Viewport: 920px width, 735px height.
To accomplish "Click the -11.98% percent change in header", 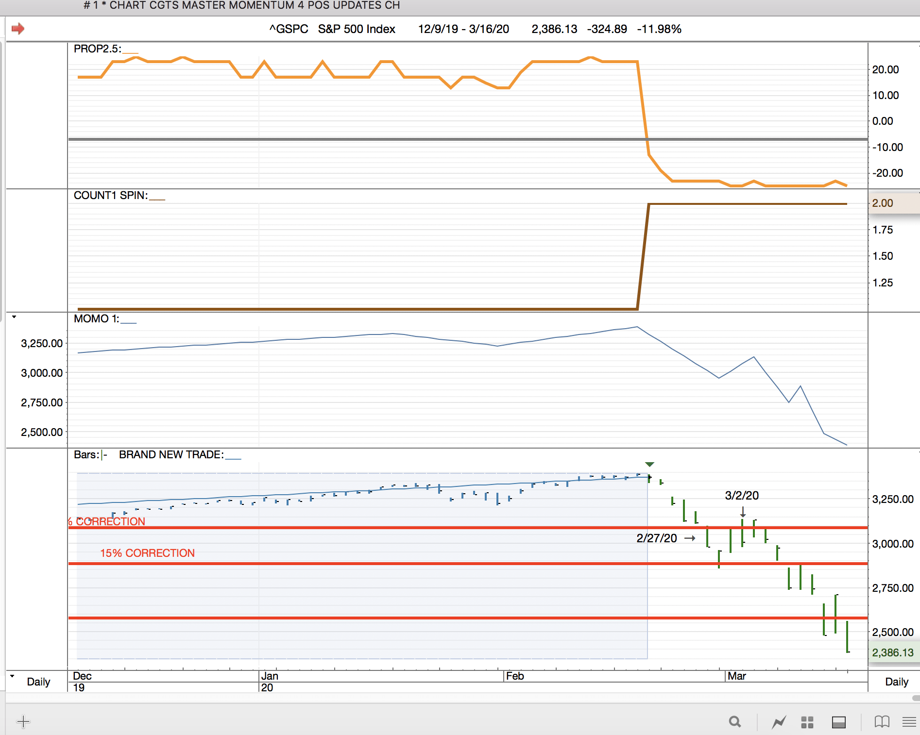I will pos(659,29).
